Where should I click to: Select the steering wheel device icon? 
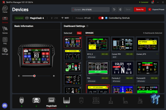click(x=36, y=100)
